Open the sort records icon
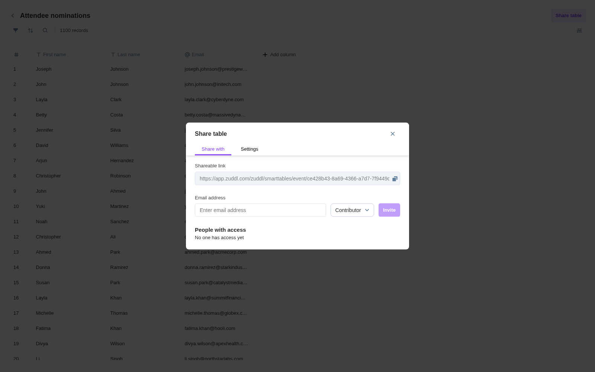595x372 pixels. coord(30,31)
